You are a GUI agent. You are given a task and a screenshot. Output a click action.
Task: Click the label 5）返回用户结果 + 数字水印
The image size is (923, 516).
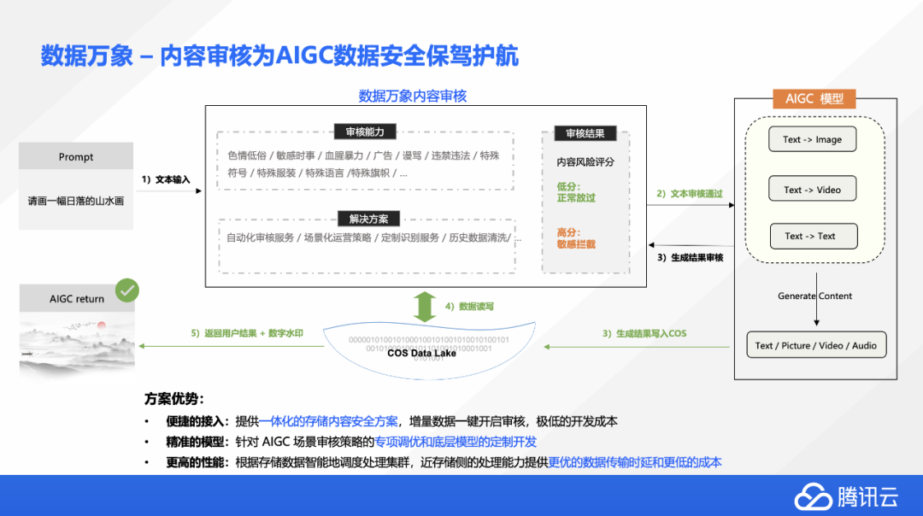[x=247, y=333]
